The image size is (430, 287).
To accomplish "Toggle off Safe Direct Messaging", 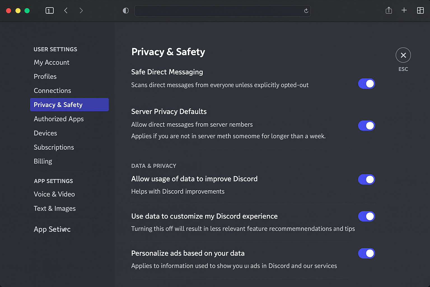I will pos(366,84).
